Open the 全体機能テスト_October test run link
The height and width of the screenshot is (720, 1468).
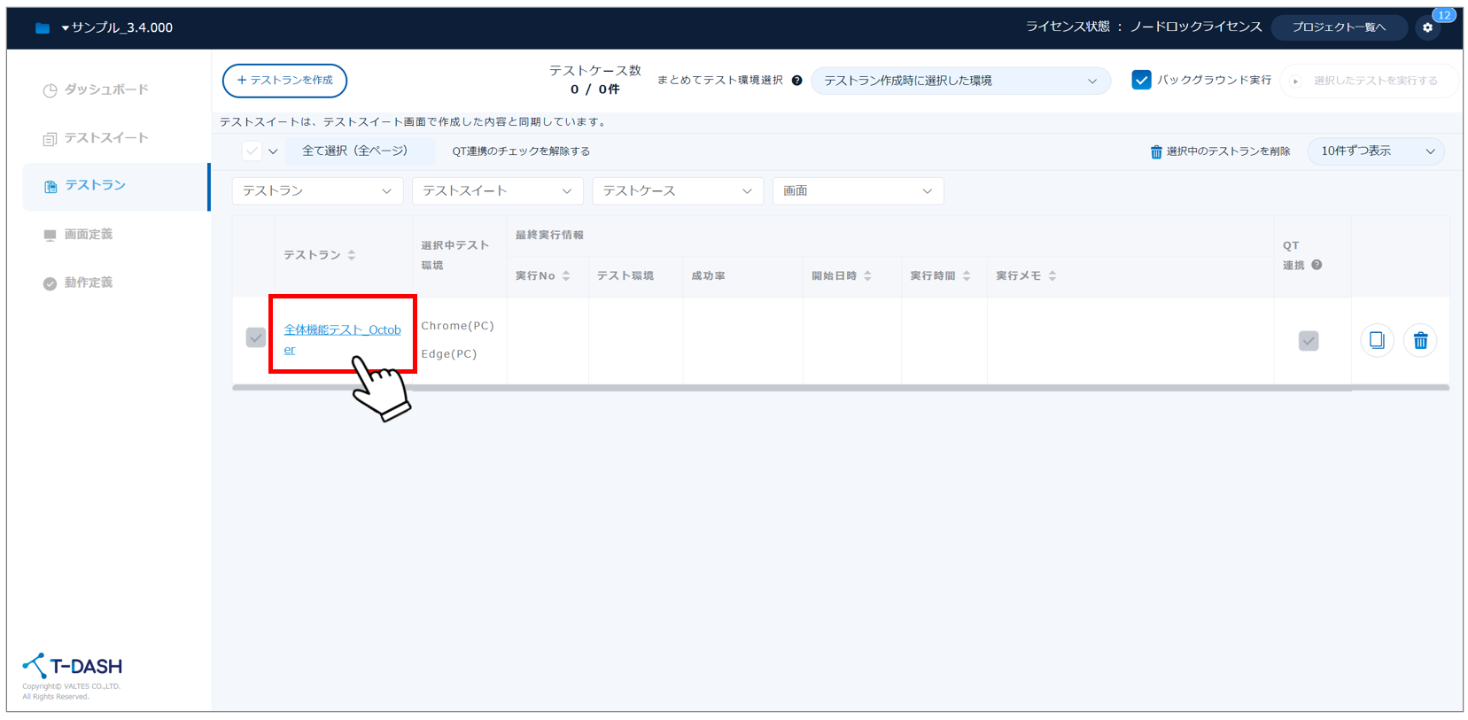click(342, 330)
